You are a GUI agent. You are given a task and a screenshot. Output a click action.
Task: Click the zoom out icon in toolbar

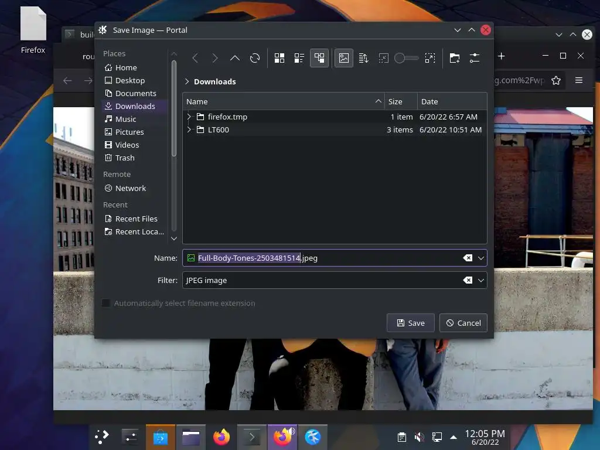[383, 58]
